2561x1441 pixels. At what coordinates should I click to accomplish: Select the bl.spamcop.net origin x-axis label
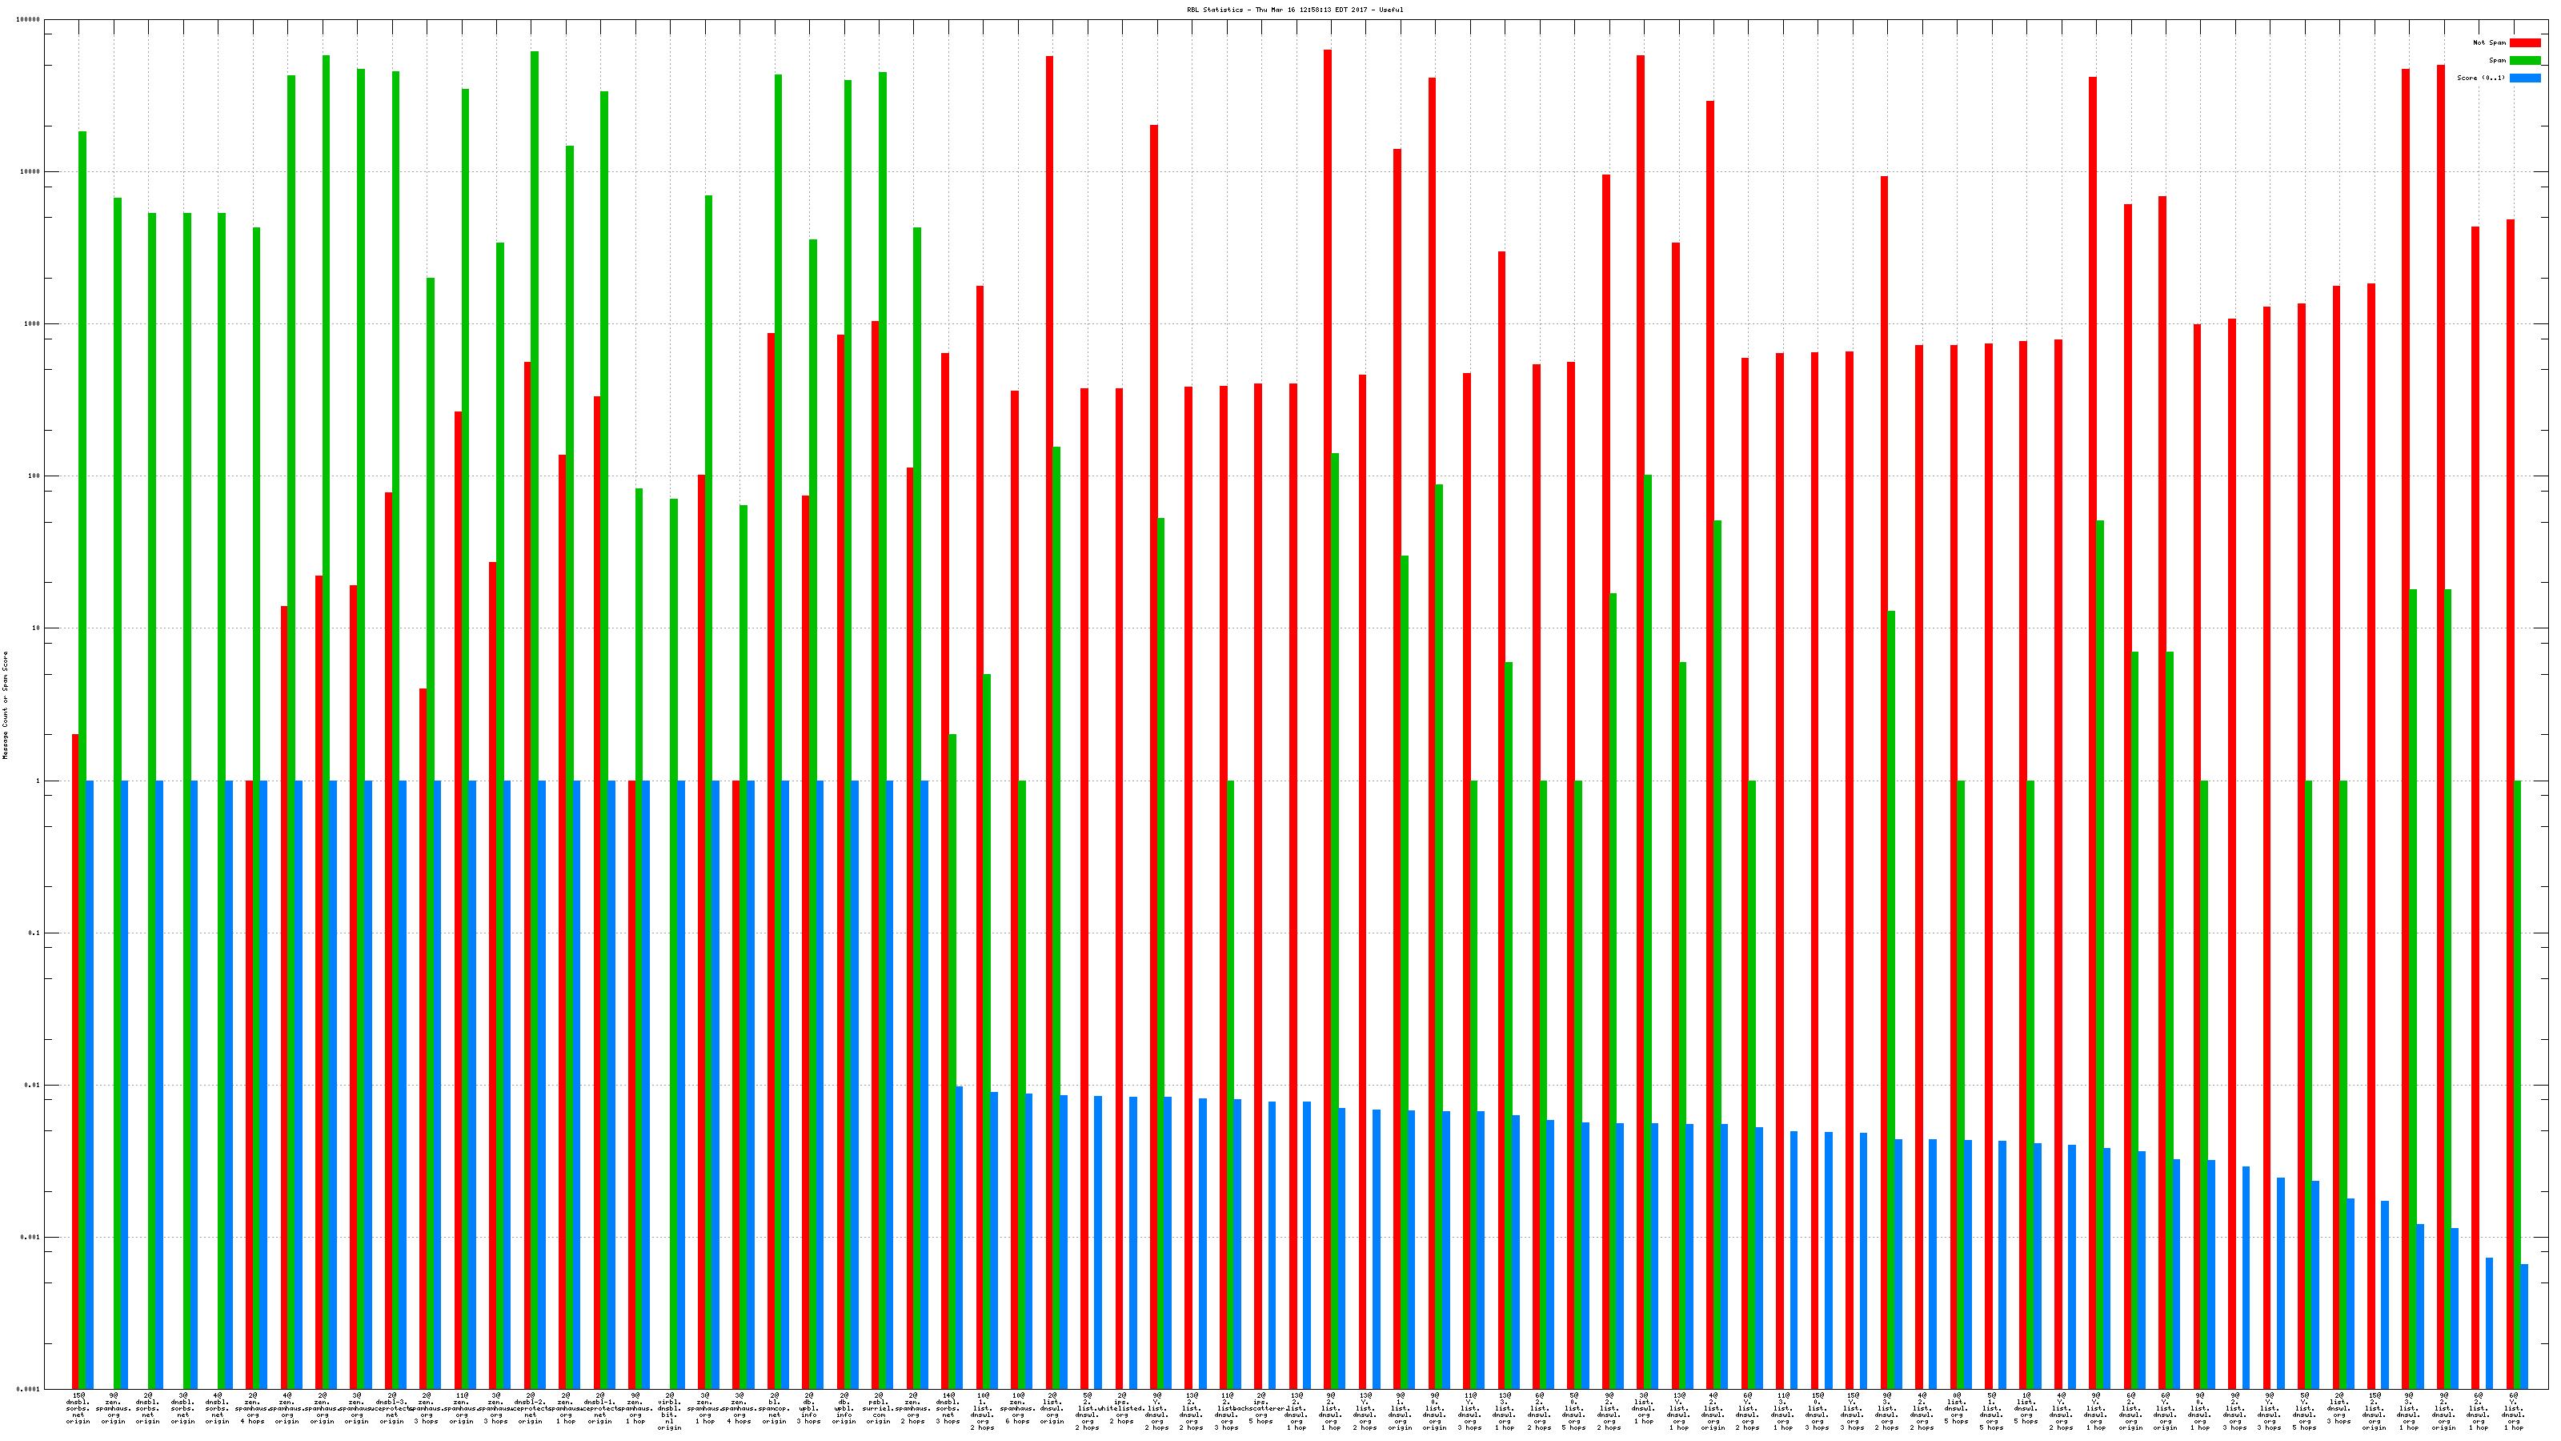click(x=775, y=1409)
